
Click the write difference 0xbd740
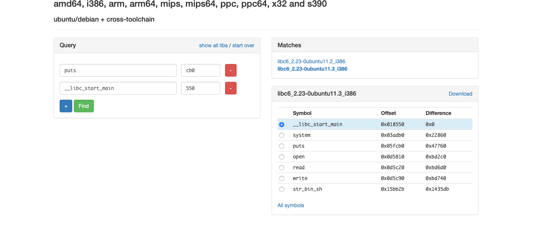click(x=436, y=179)
